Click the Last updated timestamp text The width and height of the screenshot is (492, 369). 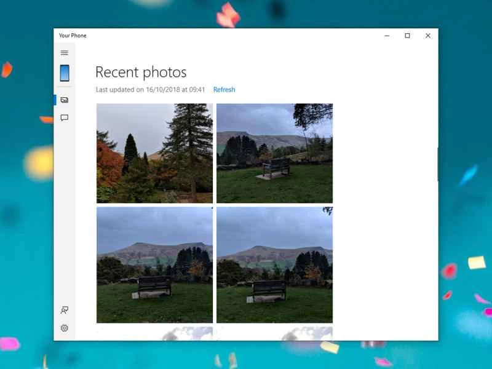[149, 90]
